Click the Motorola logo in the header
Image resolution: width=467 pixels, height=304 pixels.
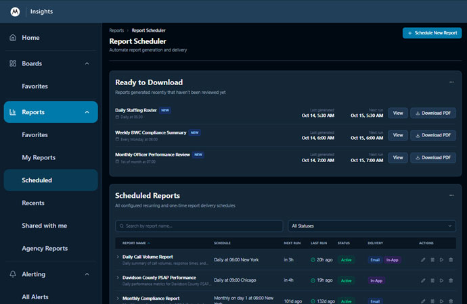tap(15, 11)
